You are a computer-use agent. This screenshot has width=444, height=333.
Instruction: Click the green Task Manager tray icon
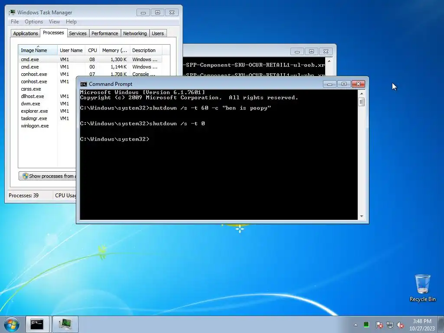click(366, 324)
